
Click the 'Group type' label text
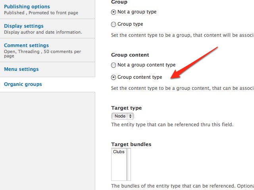(x=130, y=24)
